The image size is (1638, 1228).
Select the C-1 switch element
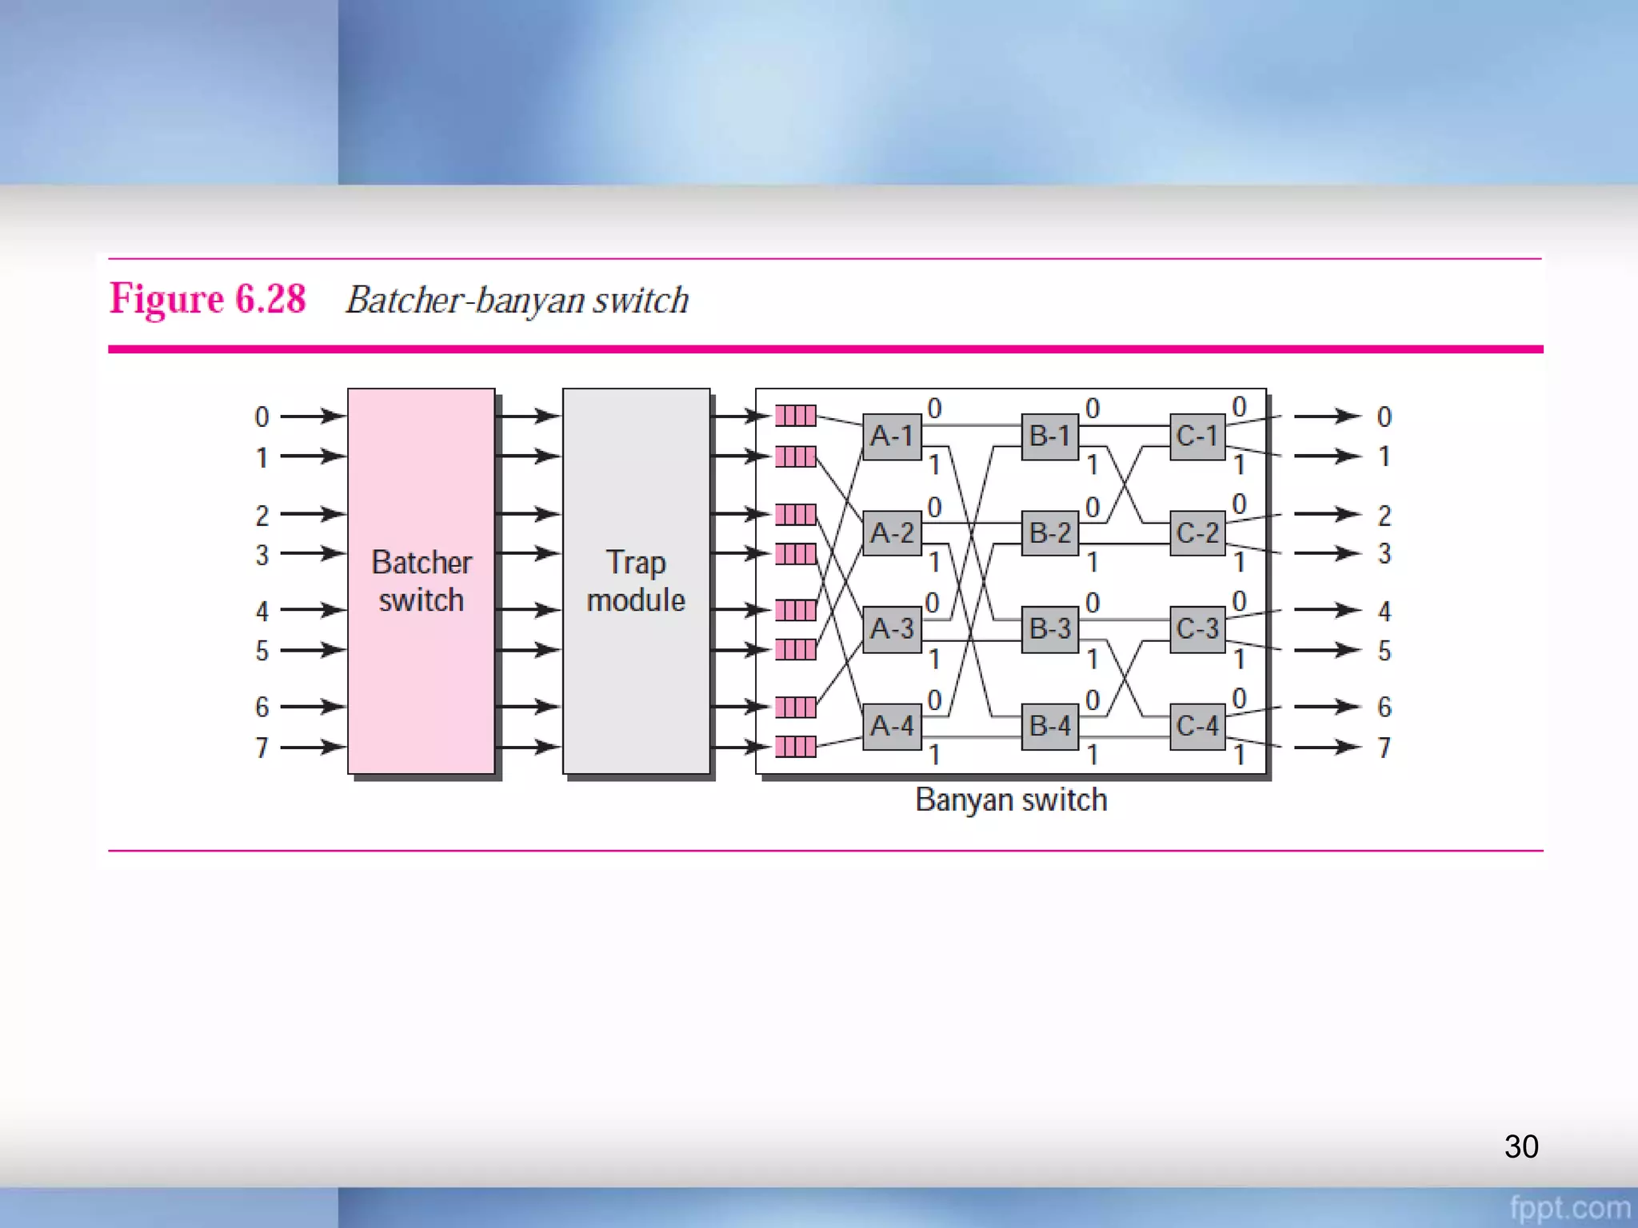click(1197, 437)
